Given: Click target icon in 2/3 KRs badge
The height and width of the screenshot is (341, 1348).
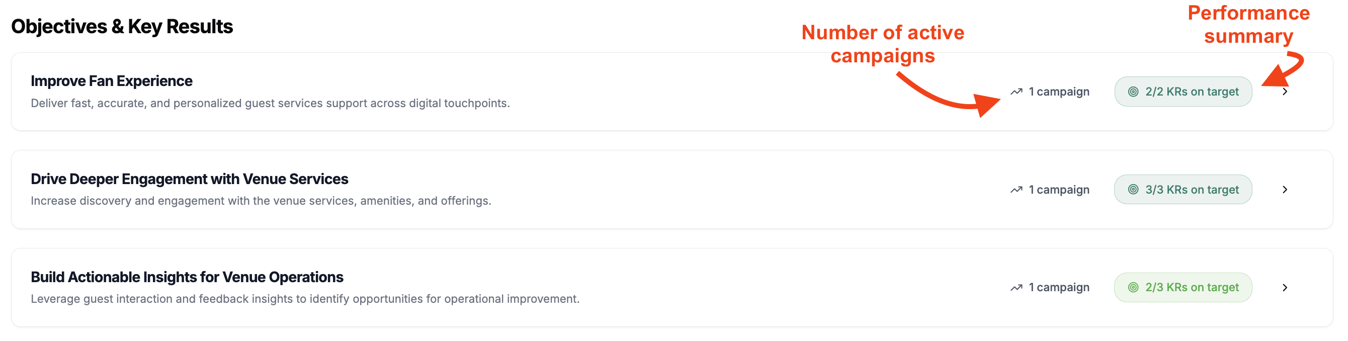Looking at the screenshot, I should point(1133,288).
